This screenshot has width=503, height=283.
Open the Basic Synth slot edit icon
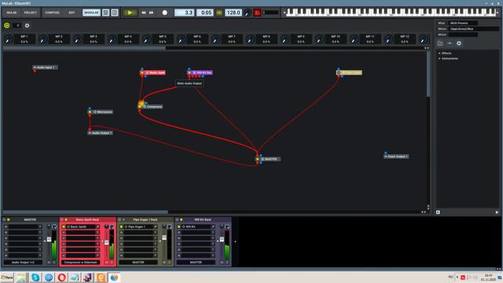[97, 226]
